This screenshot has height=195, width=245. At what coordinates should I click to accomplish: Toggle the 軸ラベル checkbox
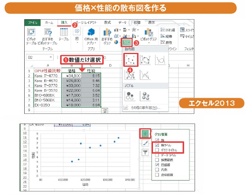[x=157, y=145]
